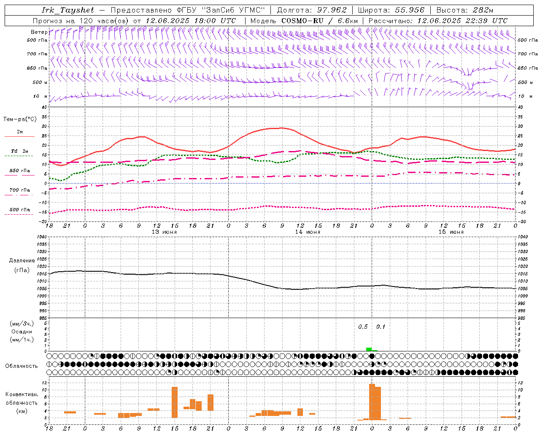This screenshot has width=540, height=432.
Task: Click the (мм/1ч.) precipitation unit label
Action: tap(22, 340)
